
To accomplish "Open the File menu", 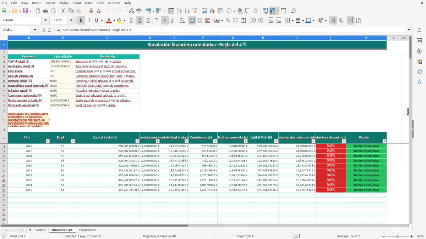I will [x=5, y=3].
